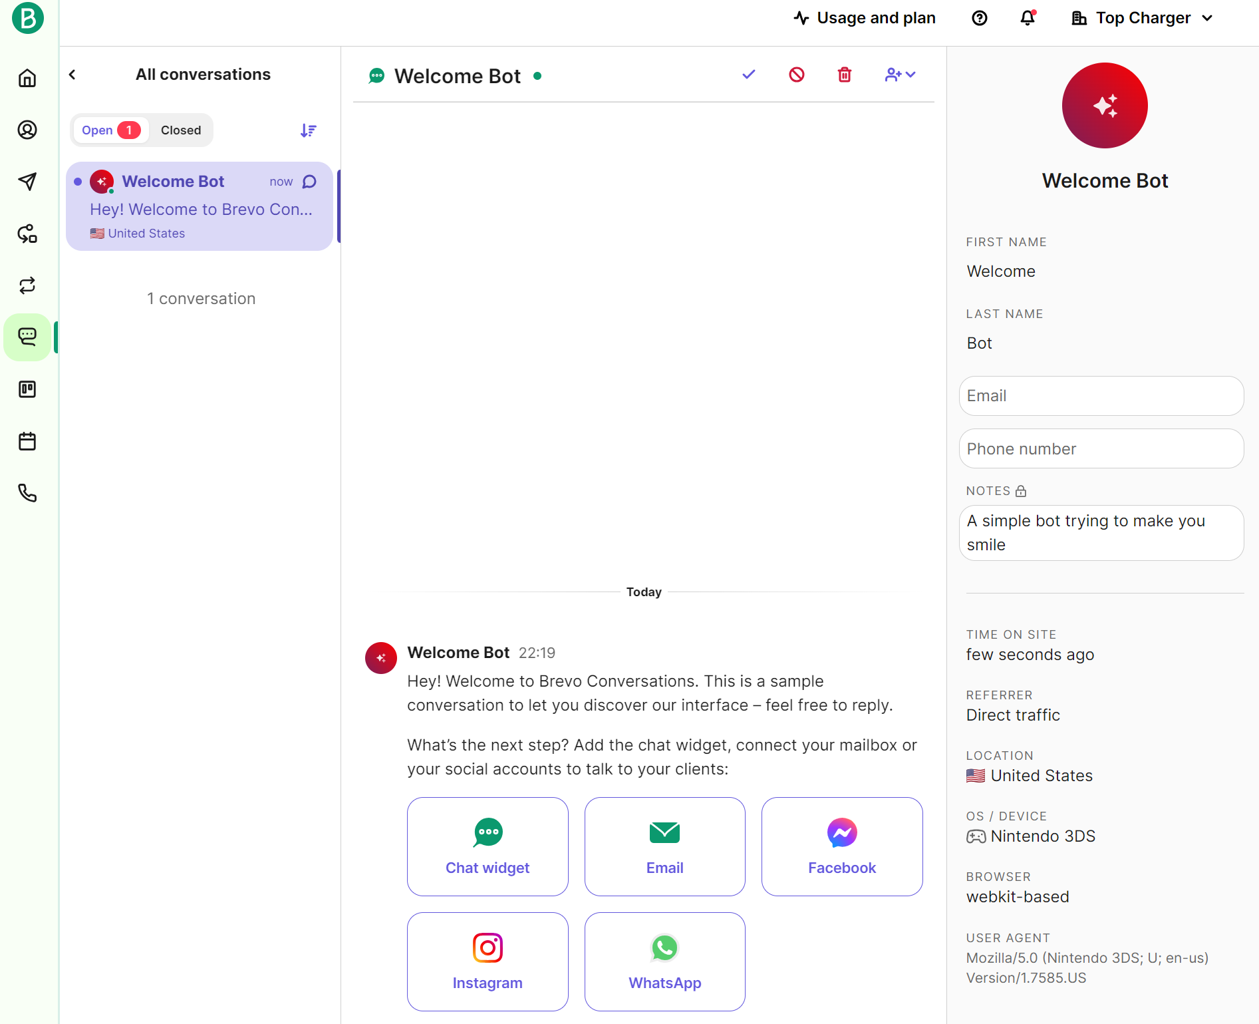Screen dimensions: 1259x1024
Task: Click chat bubble icon in conversation row
Action: pos(309,182)
